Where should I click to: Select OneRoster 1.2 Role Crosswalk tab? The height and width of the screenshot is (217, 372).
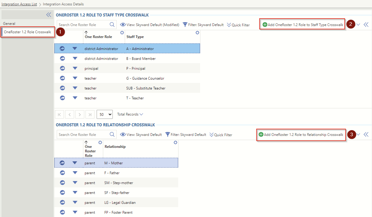28,32
